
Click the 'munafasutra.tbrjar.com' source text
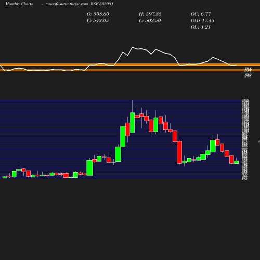click(67, 4)
